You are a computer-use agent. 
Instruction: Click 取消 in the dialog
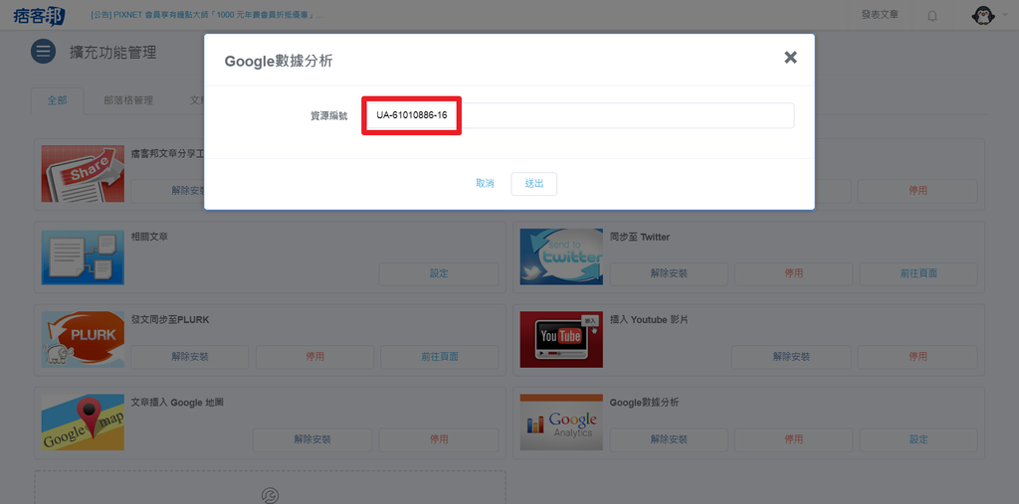click(x=485, y=184)
